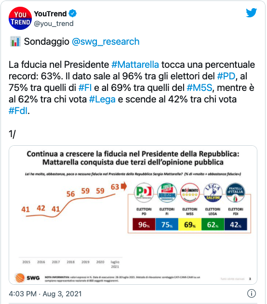Click the tweet timestamp Aug 3, 2021
Viewport: 267px width, 304px height.
pyautogui.click(x=45, y=294)
